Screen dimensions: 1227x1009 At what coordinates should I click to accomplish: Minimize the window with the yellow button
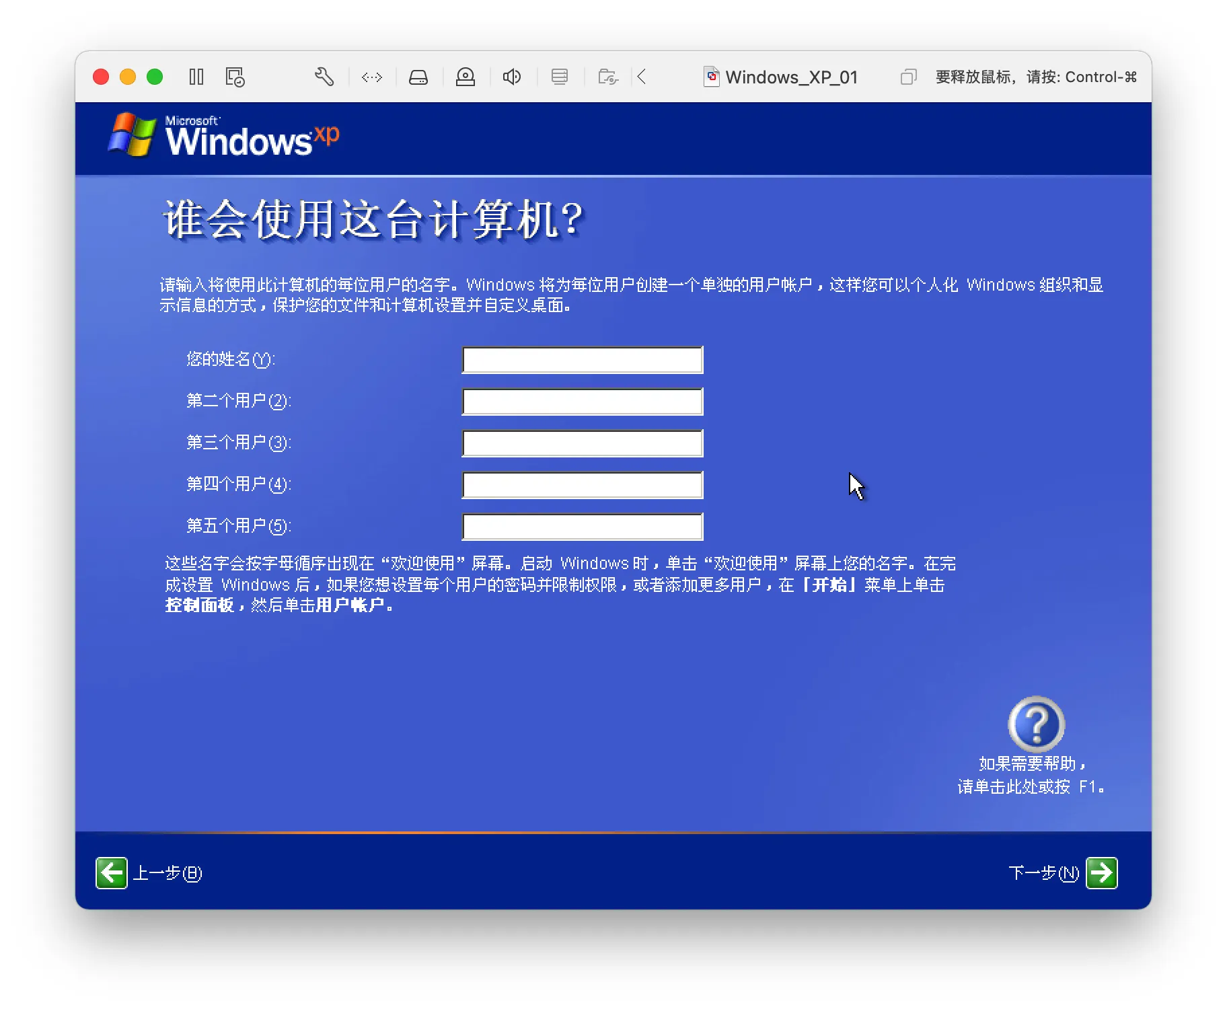tap(128, 77)
